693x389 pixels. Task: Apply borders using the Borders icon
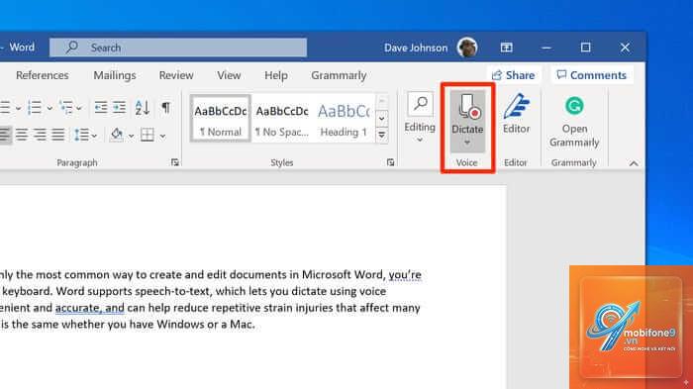pyautogui.click(x=148, y=135)
